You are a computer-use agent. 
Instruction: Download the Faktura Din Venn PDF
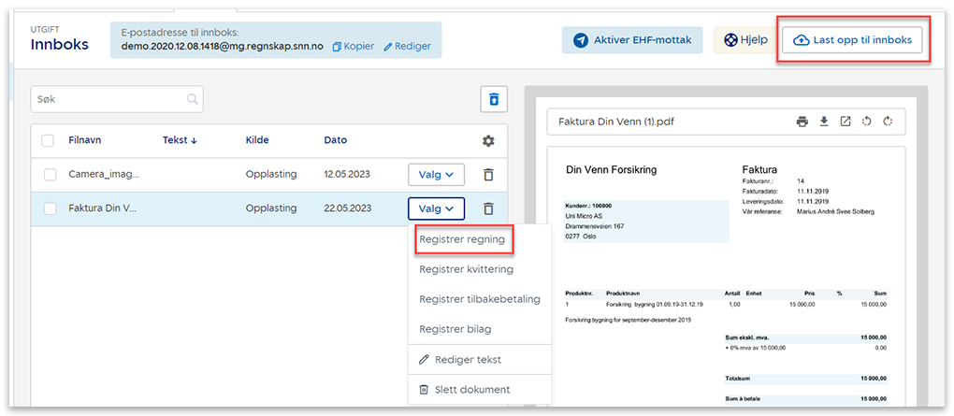[824, 122]
